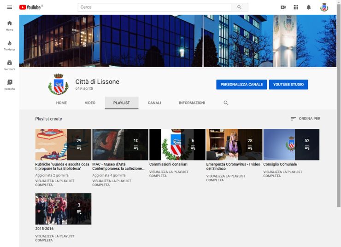Click the channel banner image
Viewport: 341px width, 247px height.
click(178, 41)
